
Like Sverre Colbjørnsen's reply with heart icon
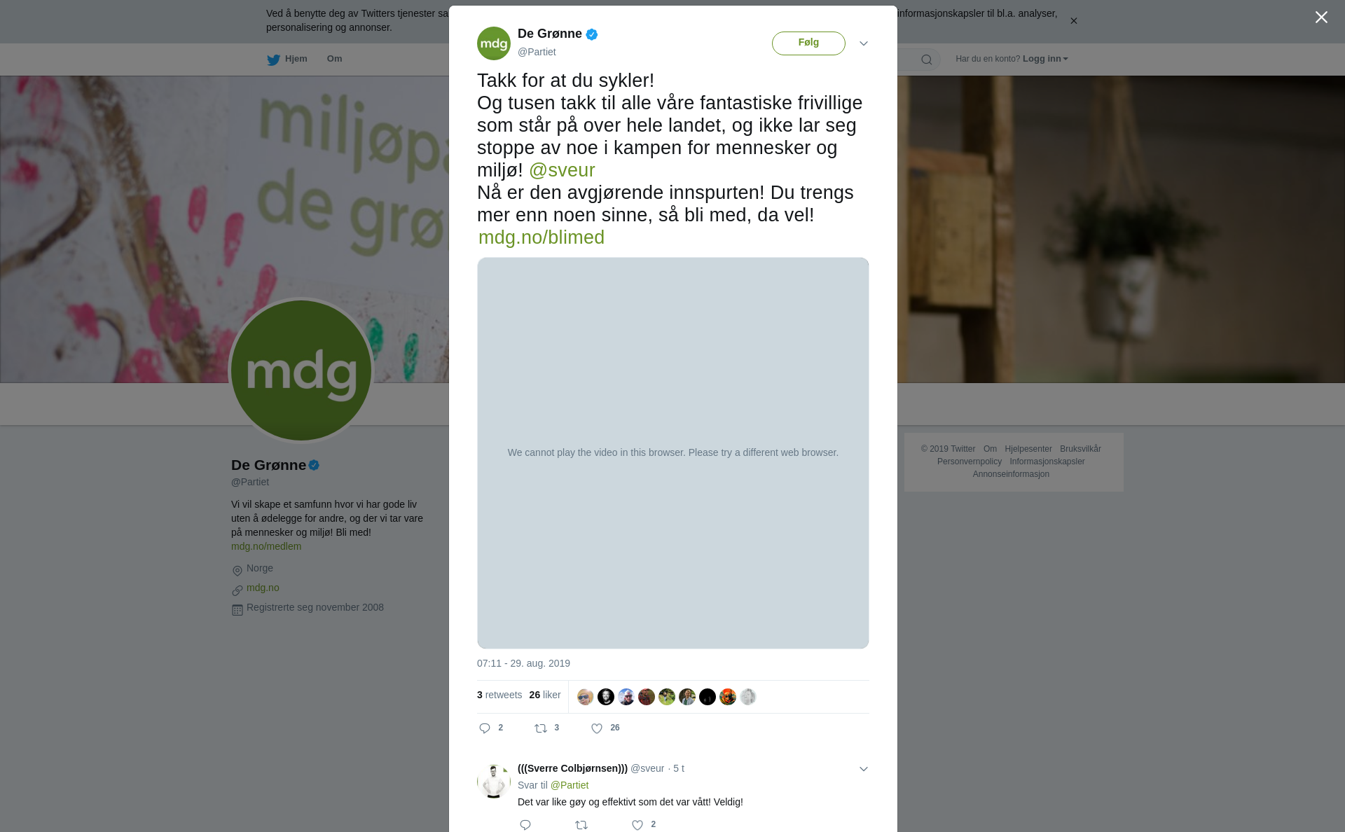pos(637,825)
